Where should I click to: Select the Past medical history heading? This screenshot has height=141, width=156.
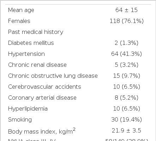[x=36, y=32]
